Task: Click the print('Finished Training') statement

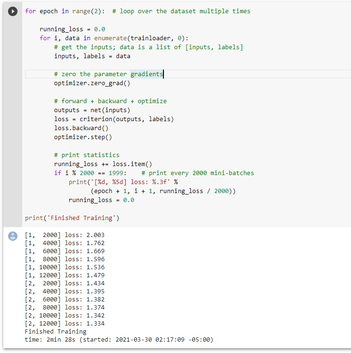Action: (72, 218)
